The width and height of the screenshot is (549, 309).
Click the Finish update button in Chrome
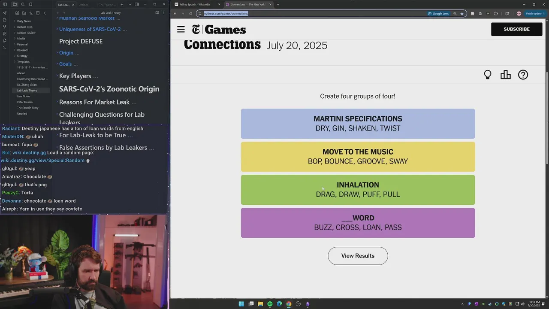pos(534,13)
